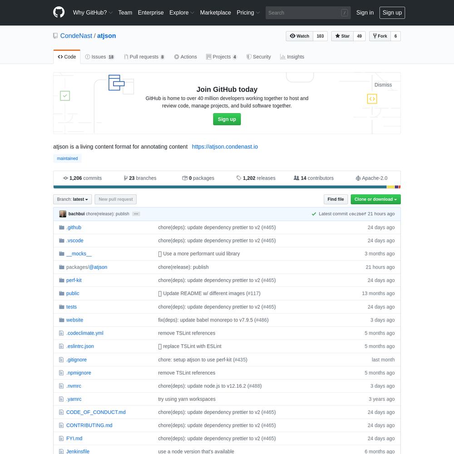Focus the Search input field
Screen dimensions: 454x454
click(x=308, y=13)
